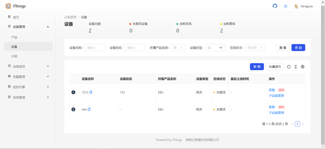Click the liangjuan user avatar
325x149 pixels.
(x=297, y=6)
